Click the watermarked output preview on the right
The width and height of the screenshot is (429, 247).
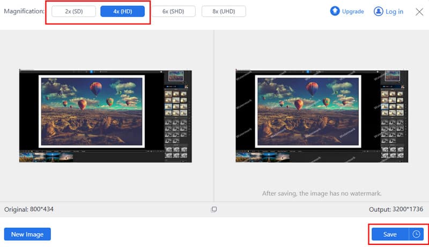(322, 115)
